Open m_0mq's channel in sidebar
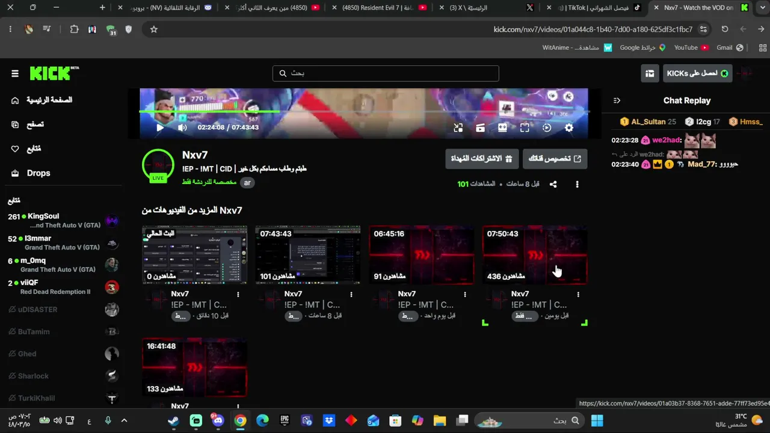The height and width of the screenshot is (433, 770). [63, 265]
